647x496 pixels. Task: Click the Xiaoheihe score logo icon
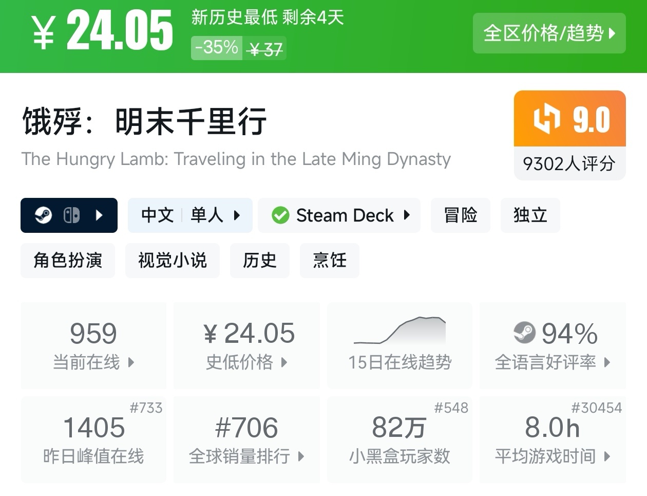546,119
